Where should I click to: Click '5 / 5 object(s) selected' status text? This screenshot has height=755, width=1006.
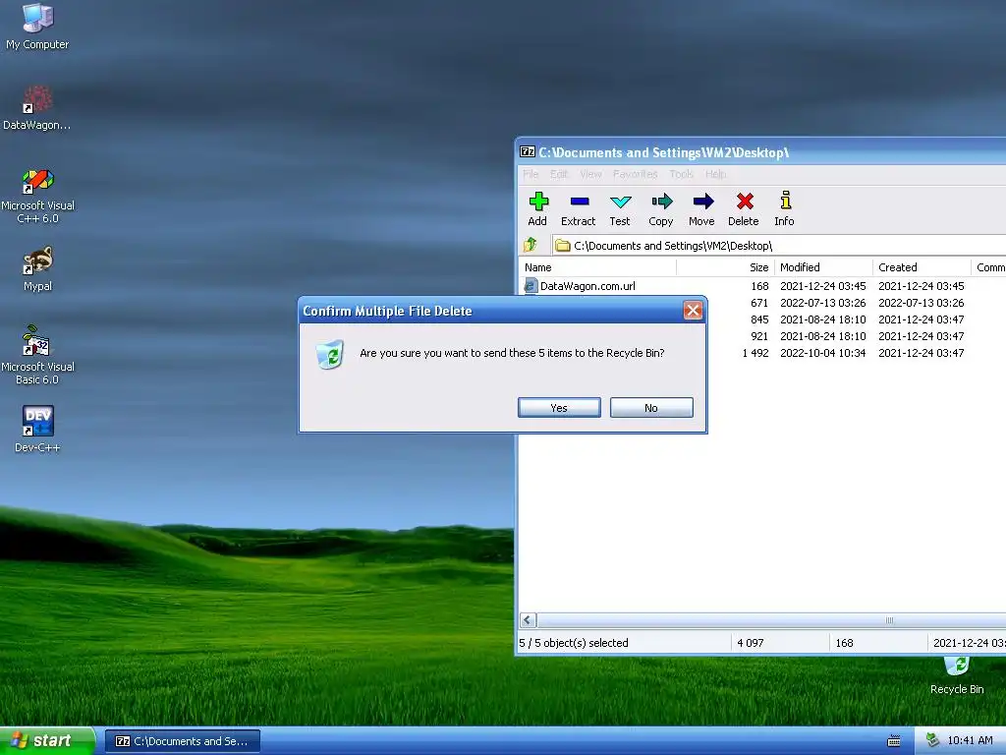pos(574,643)
